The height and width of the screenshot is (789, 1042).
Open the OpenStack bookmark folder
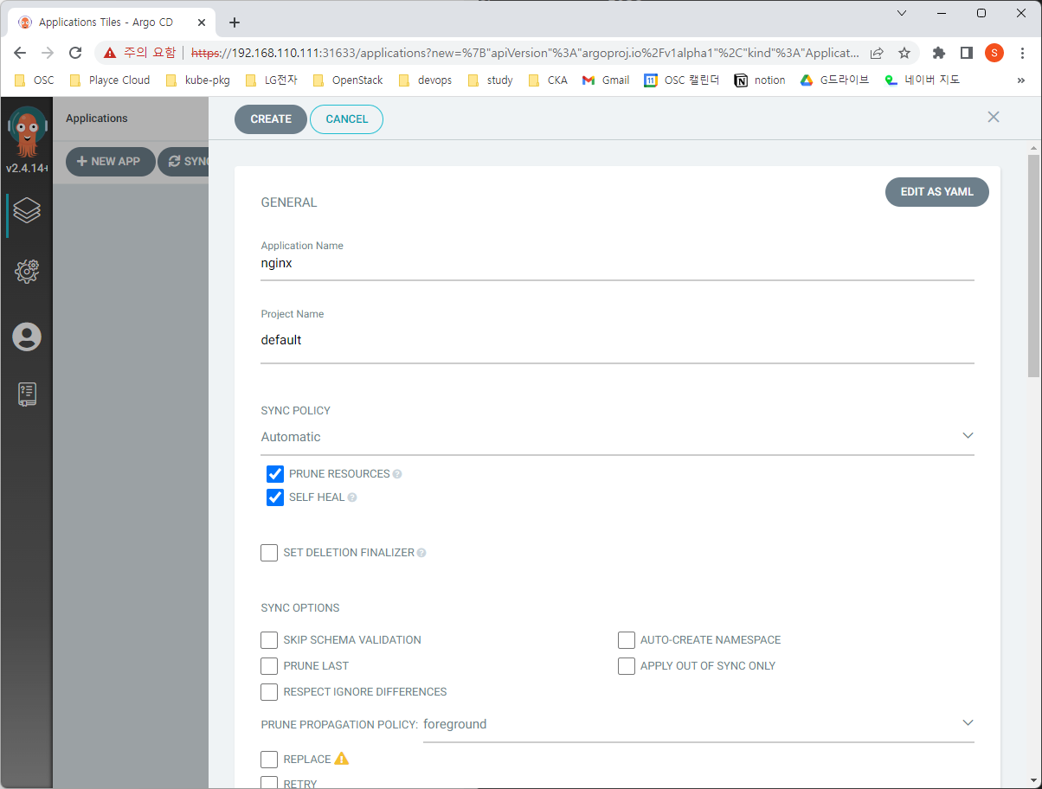pyautogui.click(x=347, y=80)
